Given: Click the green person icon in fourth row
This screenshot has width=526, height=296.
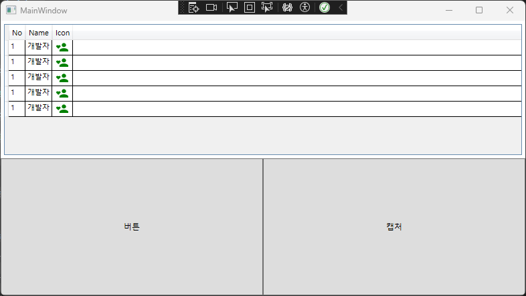Looking at the screenshot, I should coord(62,94).
